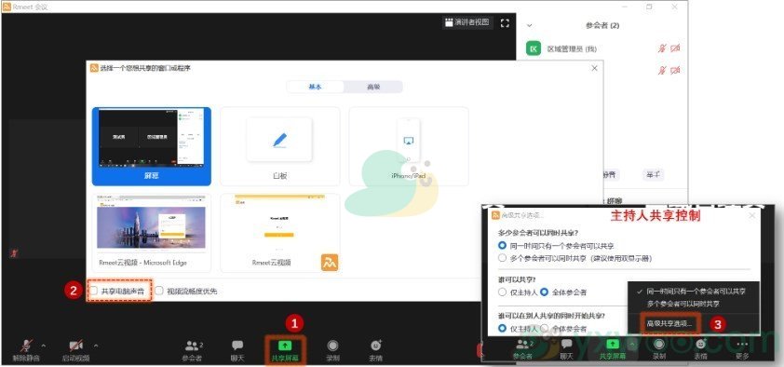This screenshot has width=784, height=367.
Task: Select 仅主持人 under 谁可以在别人共享的同时开始共享
Action: click(503, 328)
